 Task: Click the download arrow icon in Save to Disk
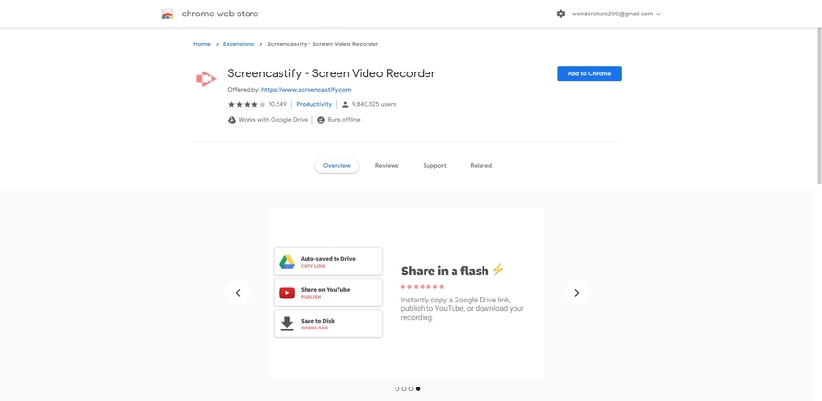pyautogui.click(x=287, y=324)
